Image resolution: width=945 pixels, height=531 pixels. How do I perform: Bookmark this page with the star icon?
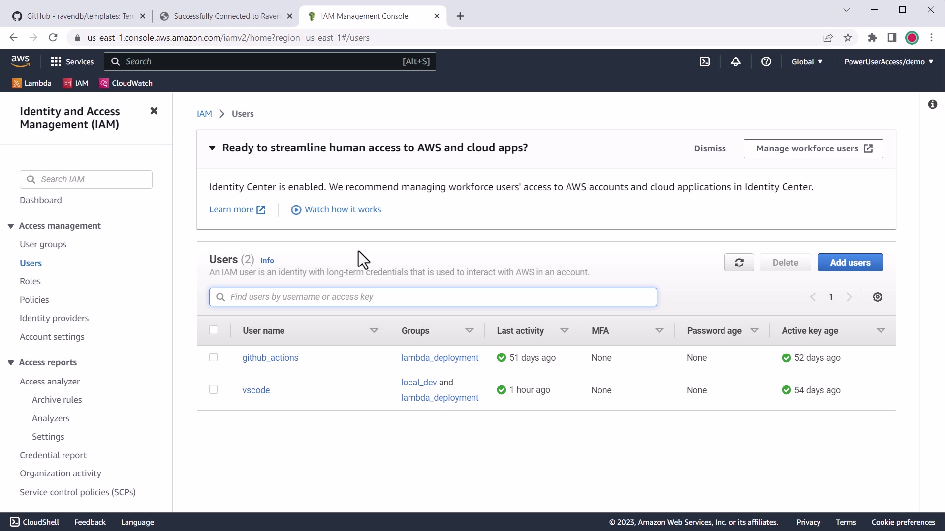pos(848,38)
